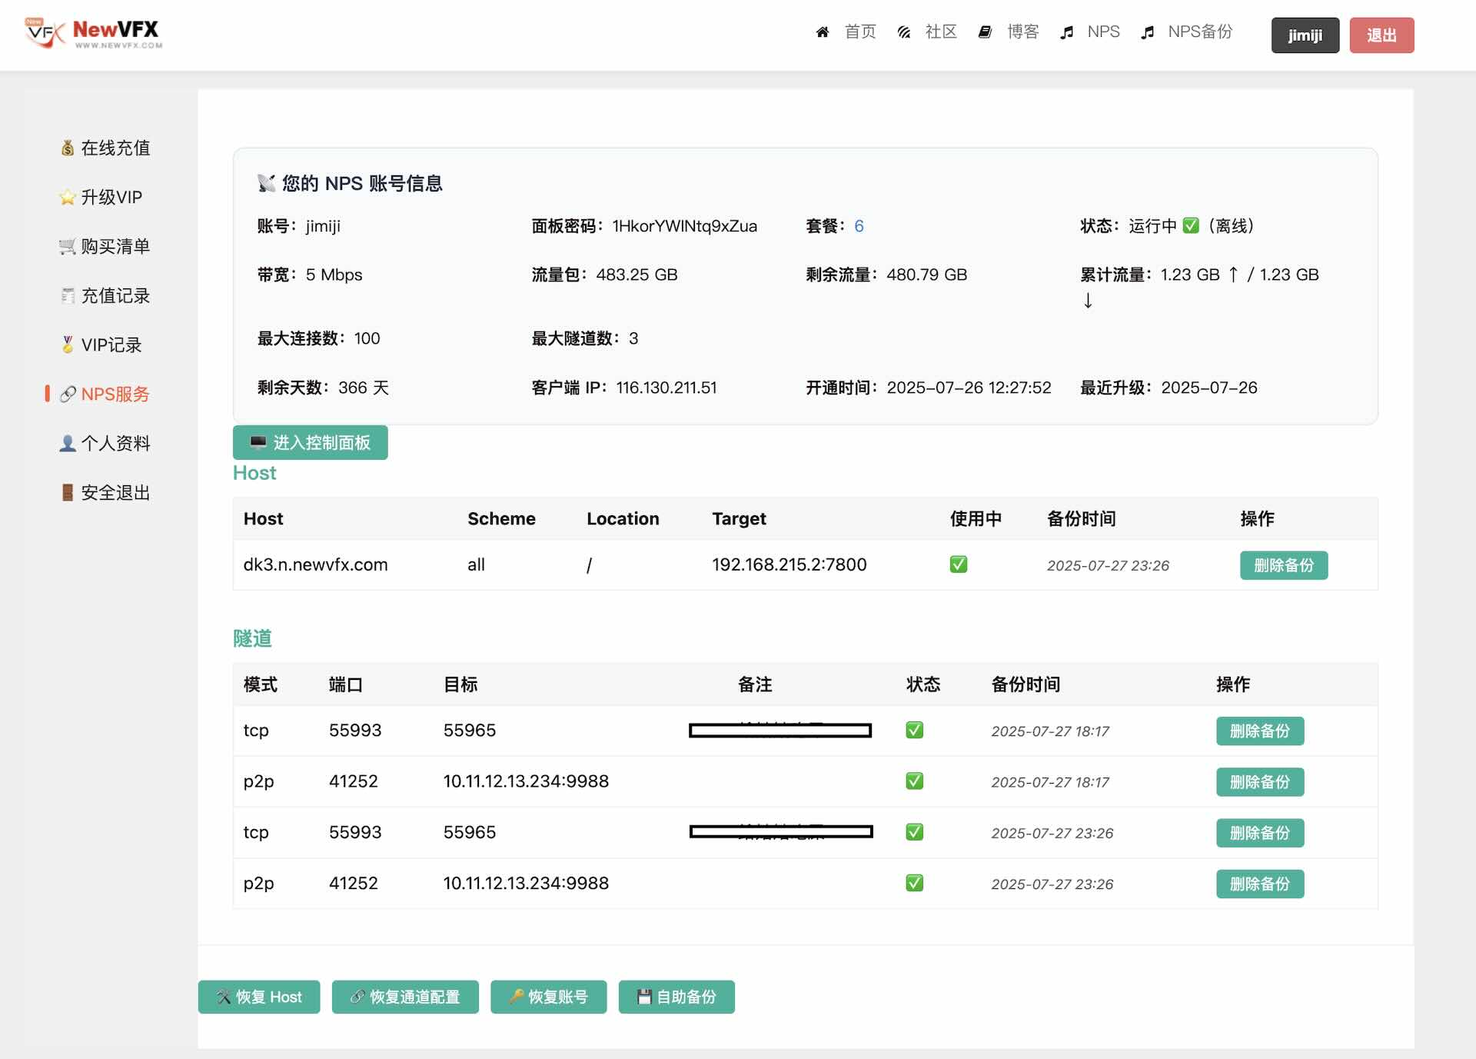Click the door icon for 安全退出
The height and width of the screenshot is (1059, 1476).
[68, 492]
